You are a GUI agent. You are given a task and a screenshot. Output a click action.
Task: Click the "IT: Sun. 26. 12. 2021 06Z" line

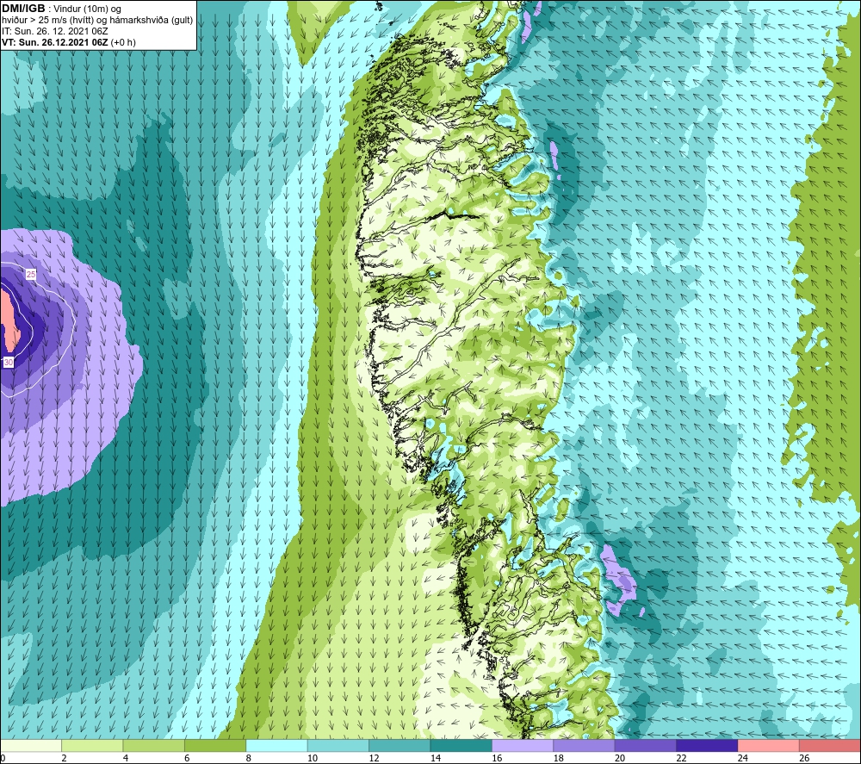55,31
